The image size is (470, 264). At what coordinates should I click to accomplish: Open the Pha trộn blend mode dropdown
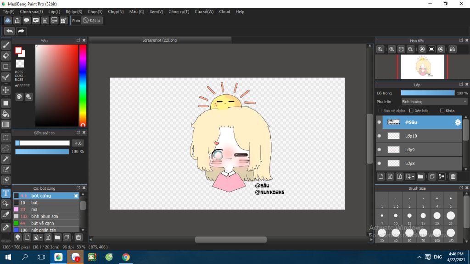pos(434,102)
